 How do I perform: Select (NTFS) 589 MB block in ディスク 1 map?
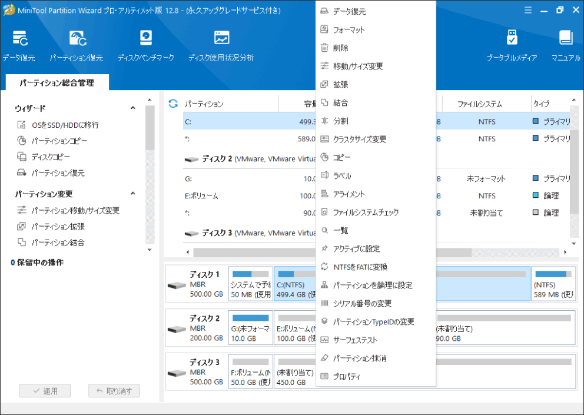tap(553, 284)
